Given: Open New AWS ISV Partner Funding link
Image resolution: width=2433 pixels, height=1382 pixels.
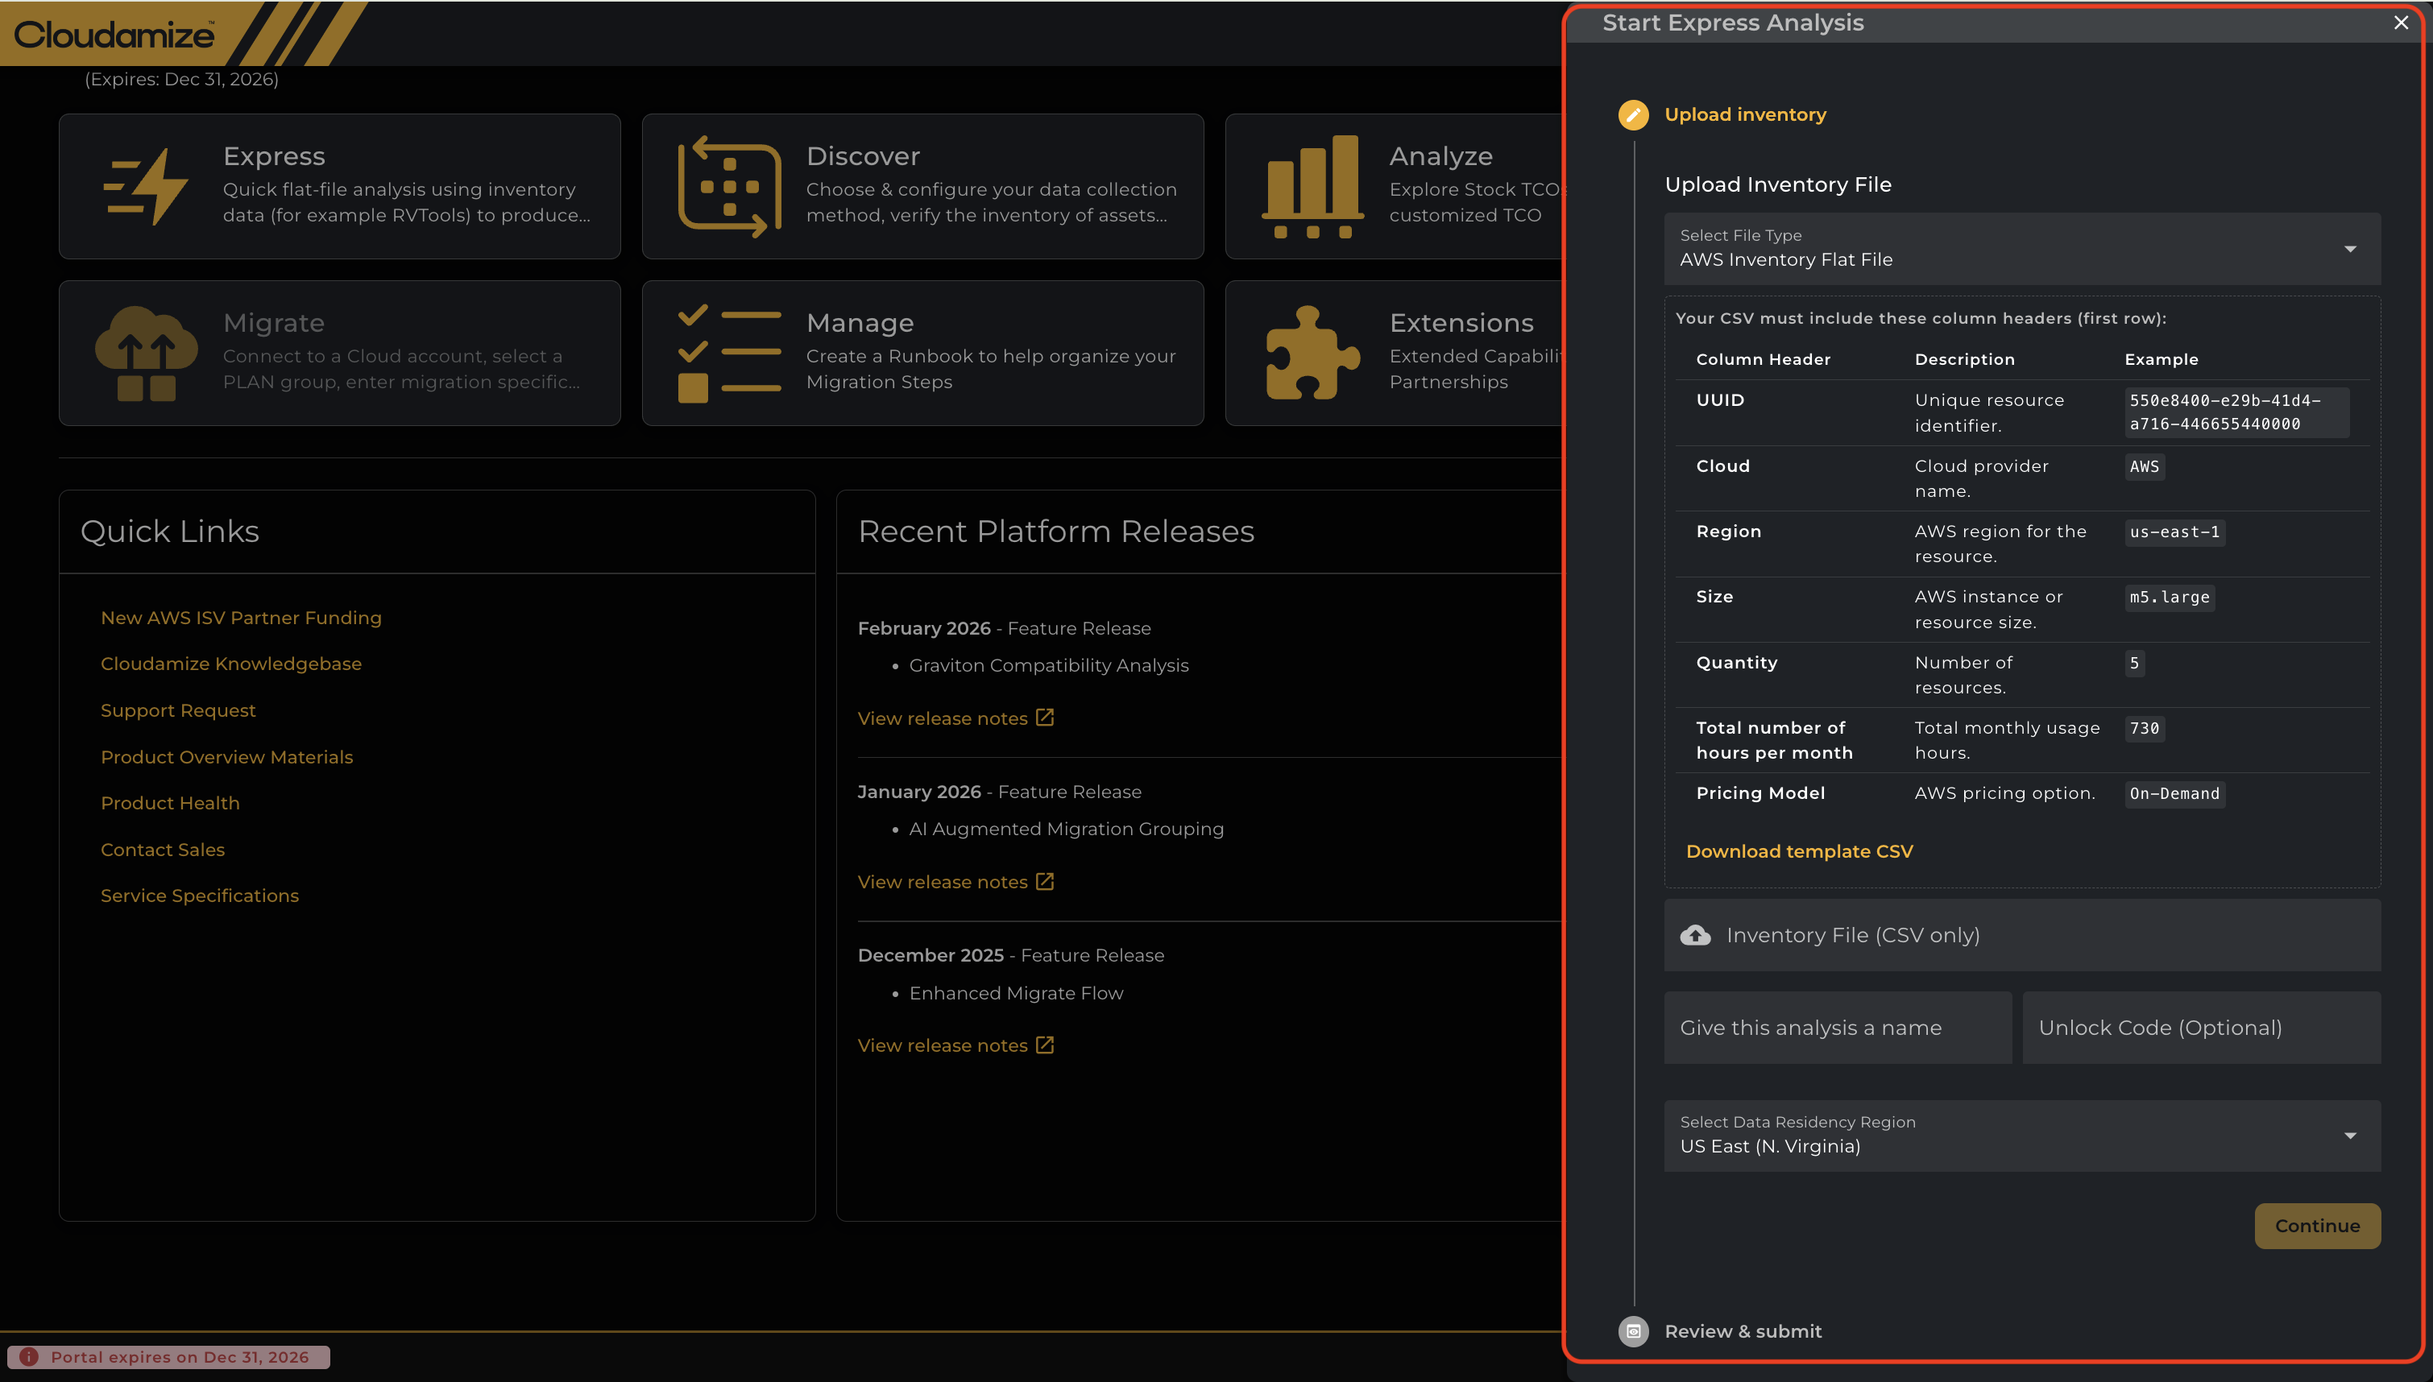Looking at the screenshot, I should (x=241, y=618).
